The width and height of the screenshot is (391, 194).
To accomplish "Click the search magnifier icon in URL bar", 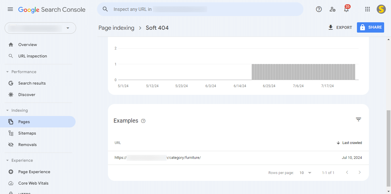I will (105, 9).
